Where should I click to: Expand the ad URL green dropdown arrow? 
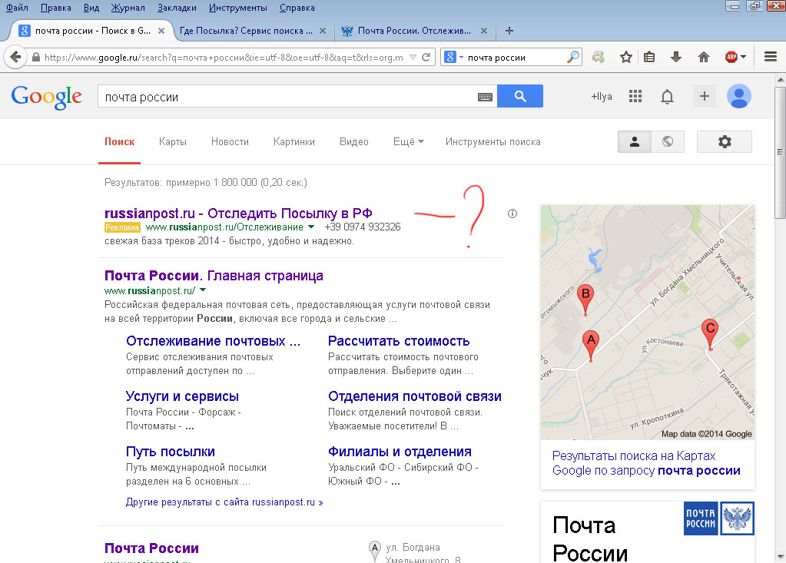tap(311, 227)
